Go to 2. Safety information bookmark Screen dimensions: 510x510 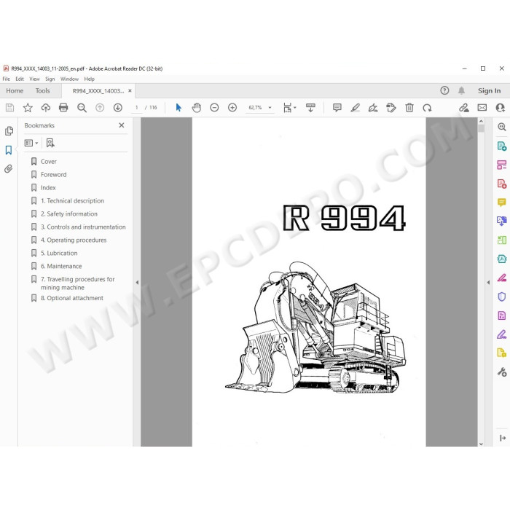coord(69,213)
